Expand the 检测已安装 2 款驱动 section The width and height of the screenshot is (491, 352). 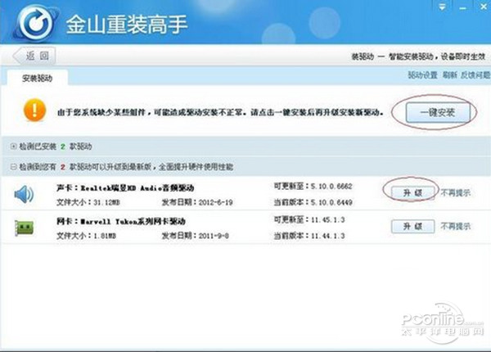[13, 147]
